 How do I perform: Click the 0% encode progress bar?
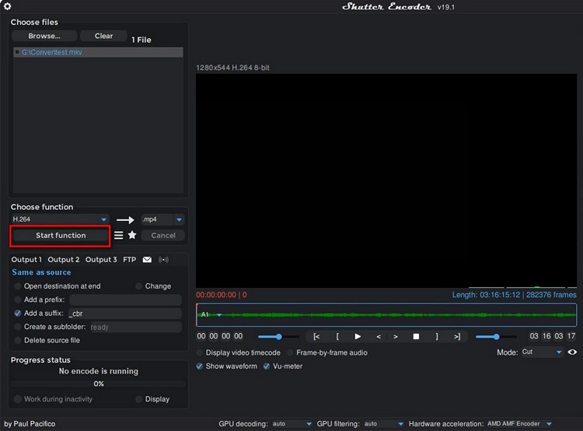coord(99,384)
